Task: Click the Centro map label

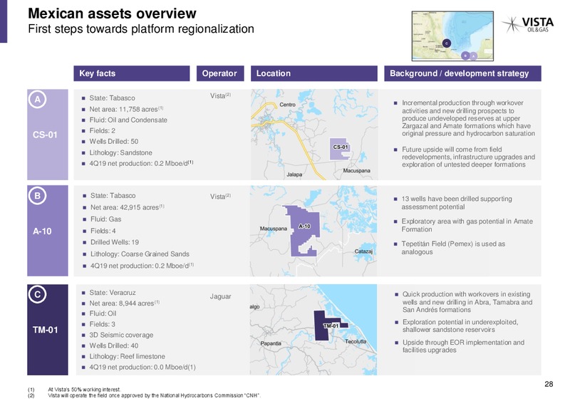Action: tap(288, 105)
